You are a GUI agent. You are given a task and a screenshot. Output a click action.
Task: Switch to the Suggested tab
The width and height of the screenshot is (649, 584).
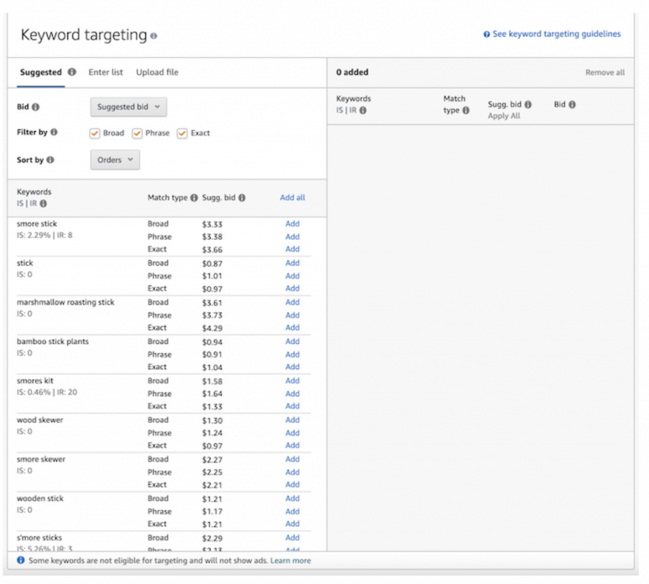point(41,72)
